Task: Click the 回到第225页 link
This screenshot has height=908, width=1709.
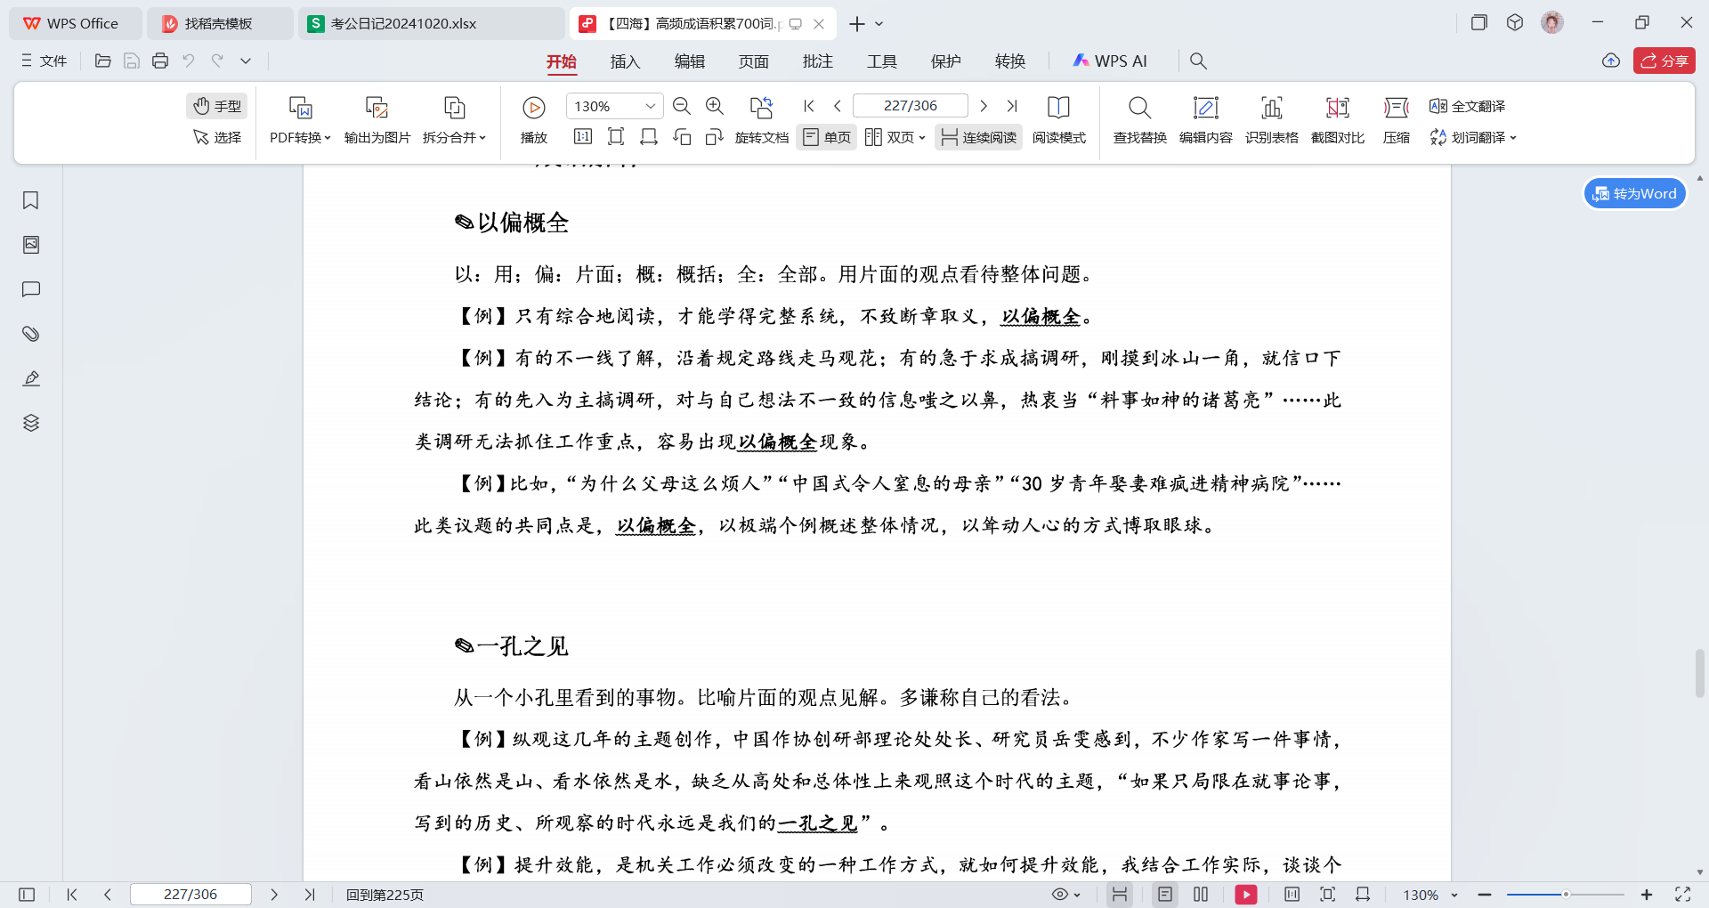Action: point(385,895)
